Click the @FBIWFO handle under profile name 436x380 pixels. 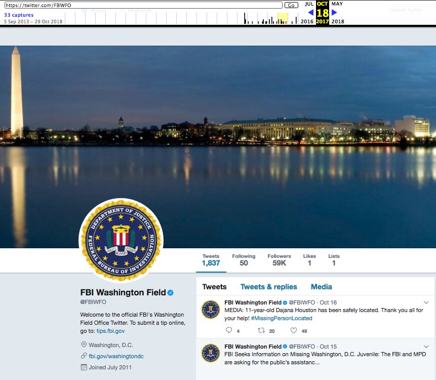93,302
